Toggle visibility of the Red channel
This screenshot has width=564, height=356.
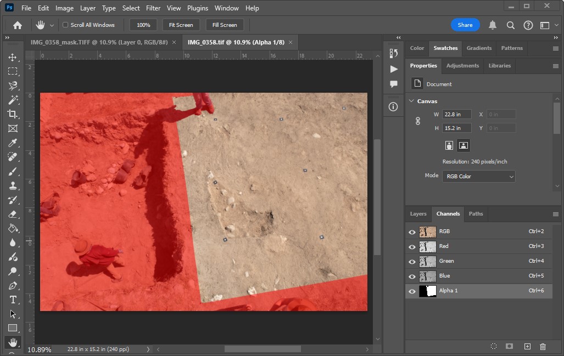(x=412, y=247)
